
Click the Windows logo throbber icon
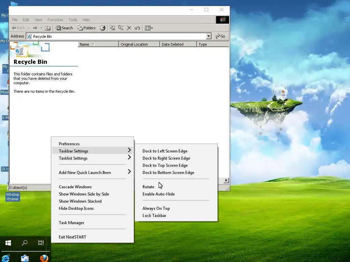pyautogui.click(x=222, y=20)
